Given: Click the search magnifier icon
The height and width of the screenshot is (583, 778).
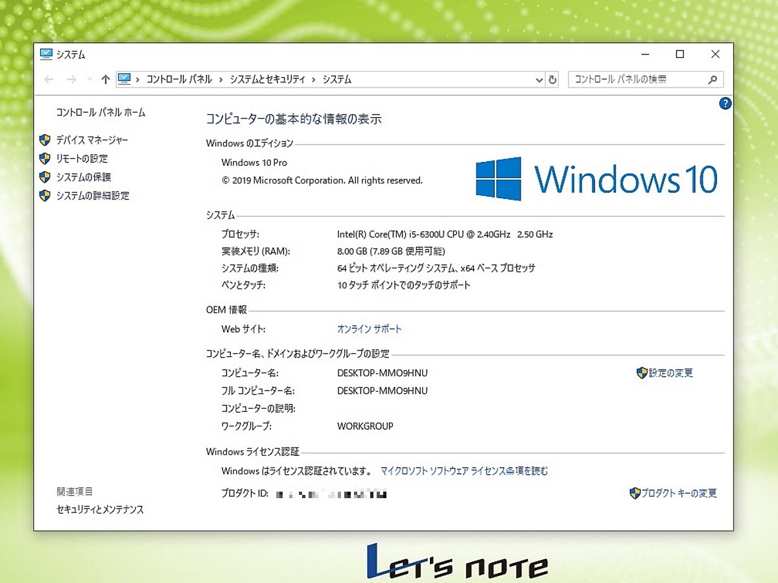Looking at the screenshot, I should [x=713, y=80].
